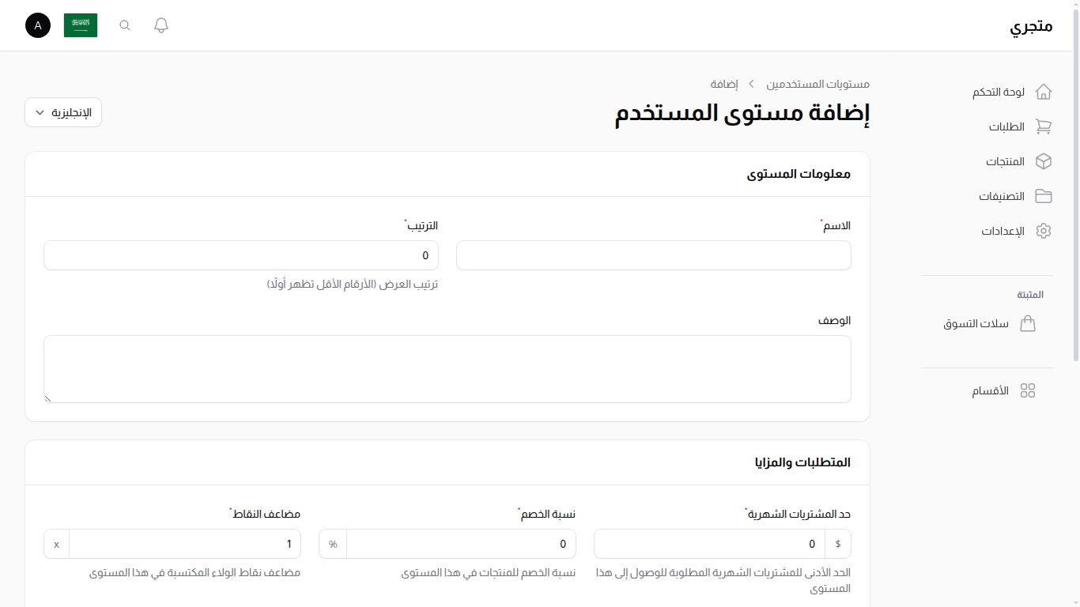The width and height of the screenshot is (1080, 607).
Task: Select the الترتيب order number field
Action: [x=241, y=254]
